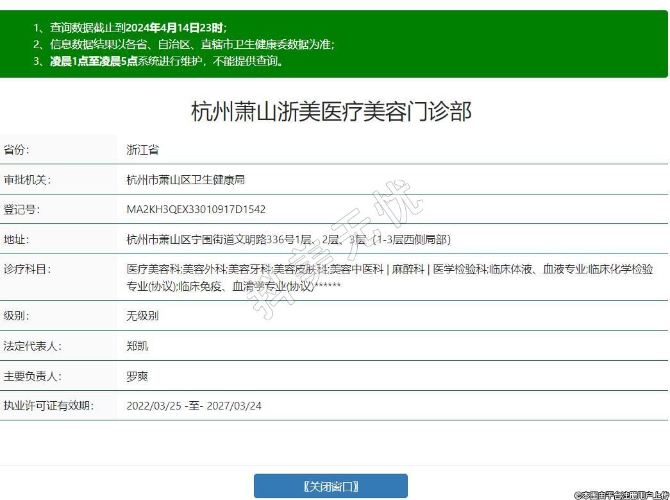Select the 主要负责人 field label
The height and width of the screenshot is (500, 670).
point(32,376)
